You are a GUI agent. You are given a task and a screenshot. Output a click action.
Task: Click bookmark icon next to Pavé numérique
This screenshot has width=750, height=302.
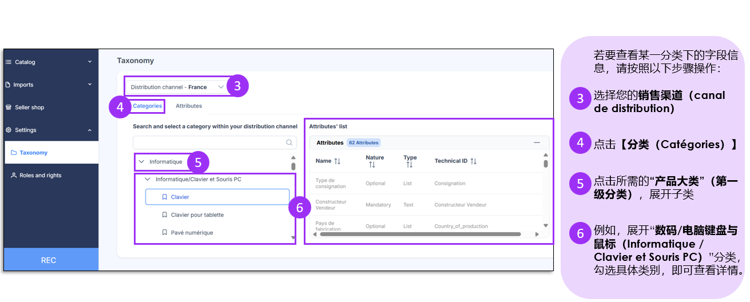[x=165, y=233]
